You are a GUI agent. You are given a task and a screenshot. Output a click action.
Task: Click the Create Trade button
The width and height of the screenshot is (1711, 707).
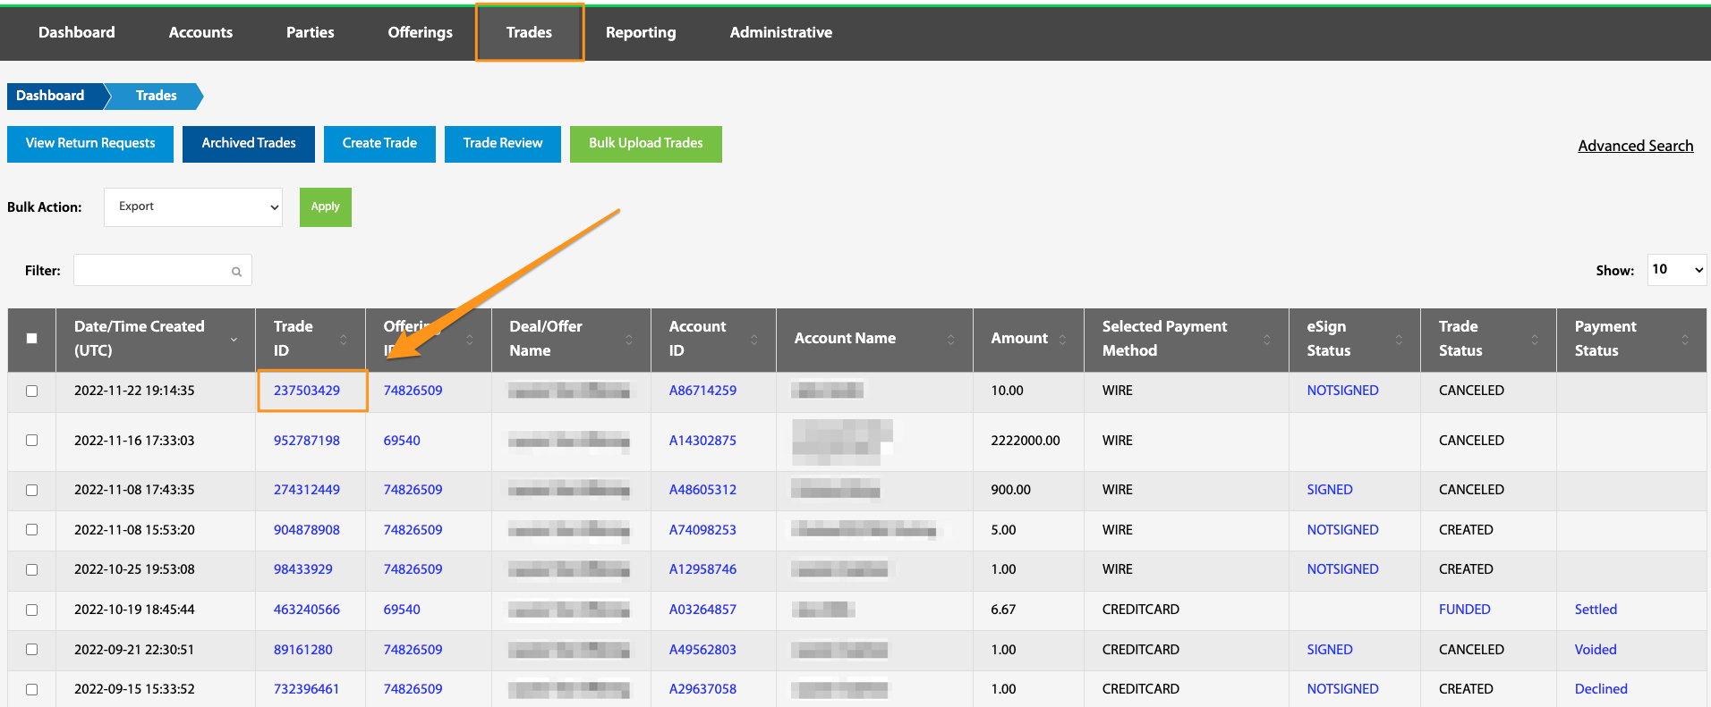[379, 144]
